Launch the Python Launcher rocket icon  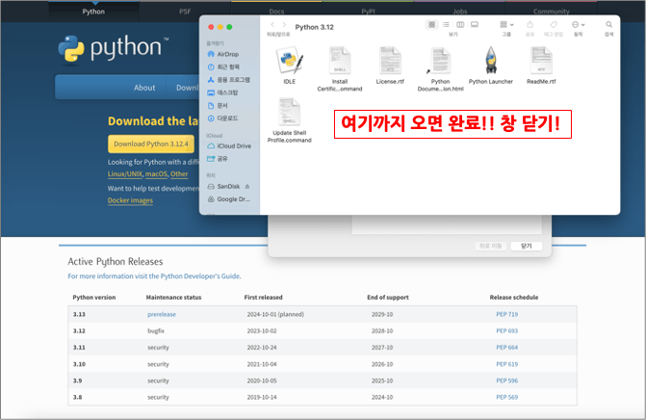491,61
